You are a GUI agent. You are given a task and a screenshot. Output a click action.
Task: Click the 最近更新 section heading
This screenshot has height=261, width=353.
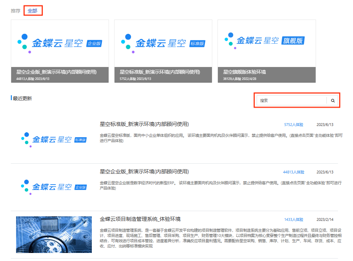[22, 98]
